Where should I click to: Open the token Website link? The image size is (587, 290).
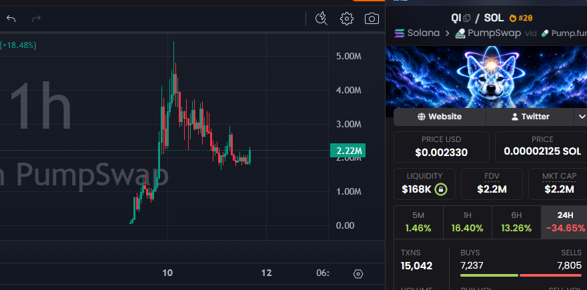coord(440,117)
